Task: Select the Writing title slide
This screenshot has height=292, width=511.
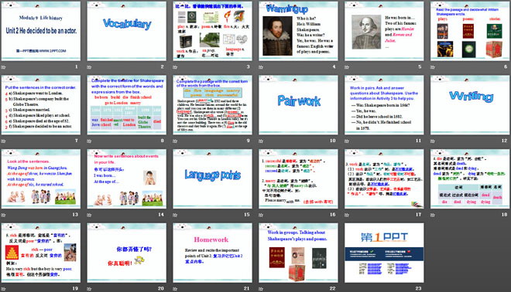Action: click(470, 105)
